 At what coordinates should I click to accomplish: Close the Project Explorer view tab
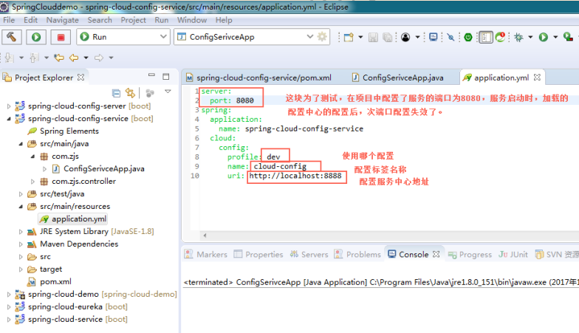click(81, 77)
